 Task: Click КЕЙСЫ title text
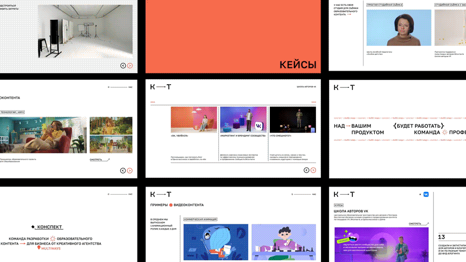coord(298,65)
